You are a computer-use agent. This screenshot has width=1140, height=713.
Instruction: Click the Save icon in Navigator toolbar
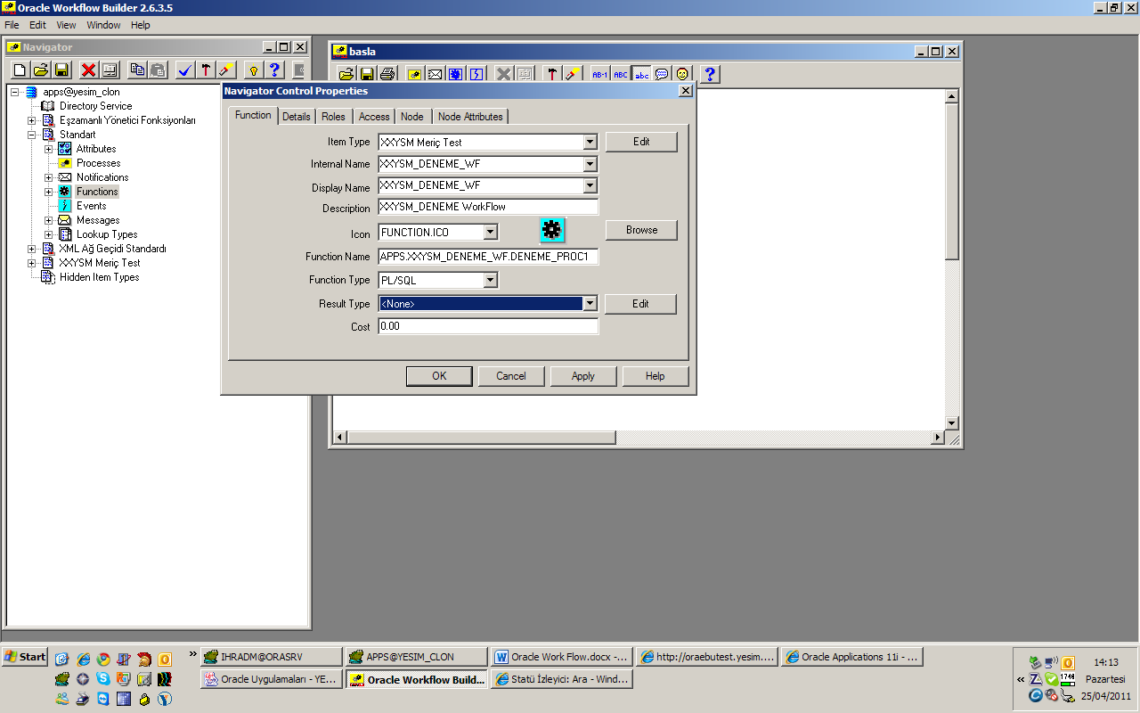[62, 70]
